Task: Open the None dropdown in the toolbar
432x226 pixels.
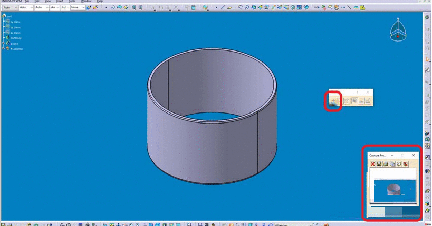Action: [x=78, y=8]
